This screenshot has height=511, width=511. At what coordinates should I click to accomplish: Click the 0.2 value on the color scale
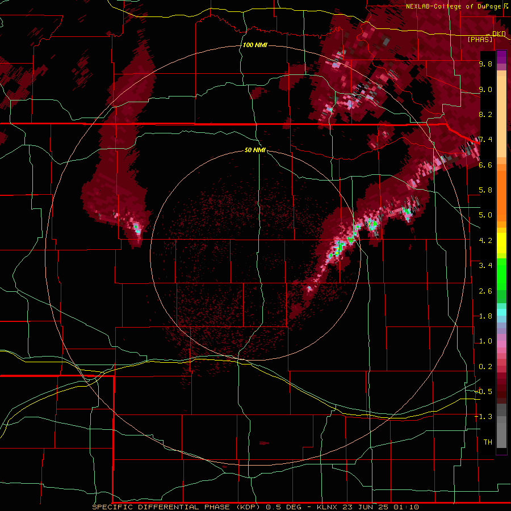pos(485,367)
